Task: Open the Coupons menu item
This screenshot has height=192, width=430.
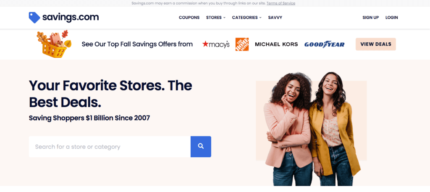Action: [189, 18]
